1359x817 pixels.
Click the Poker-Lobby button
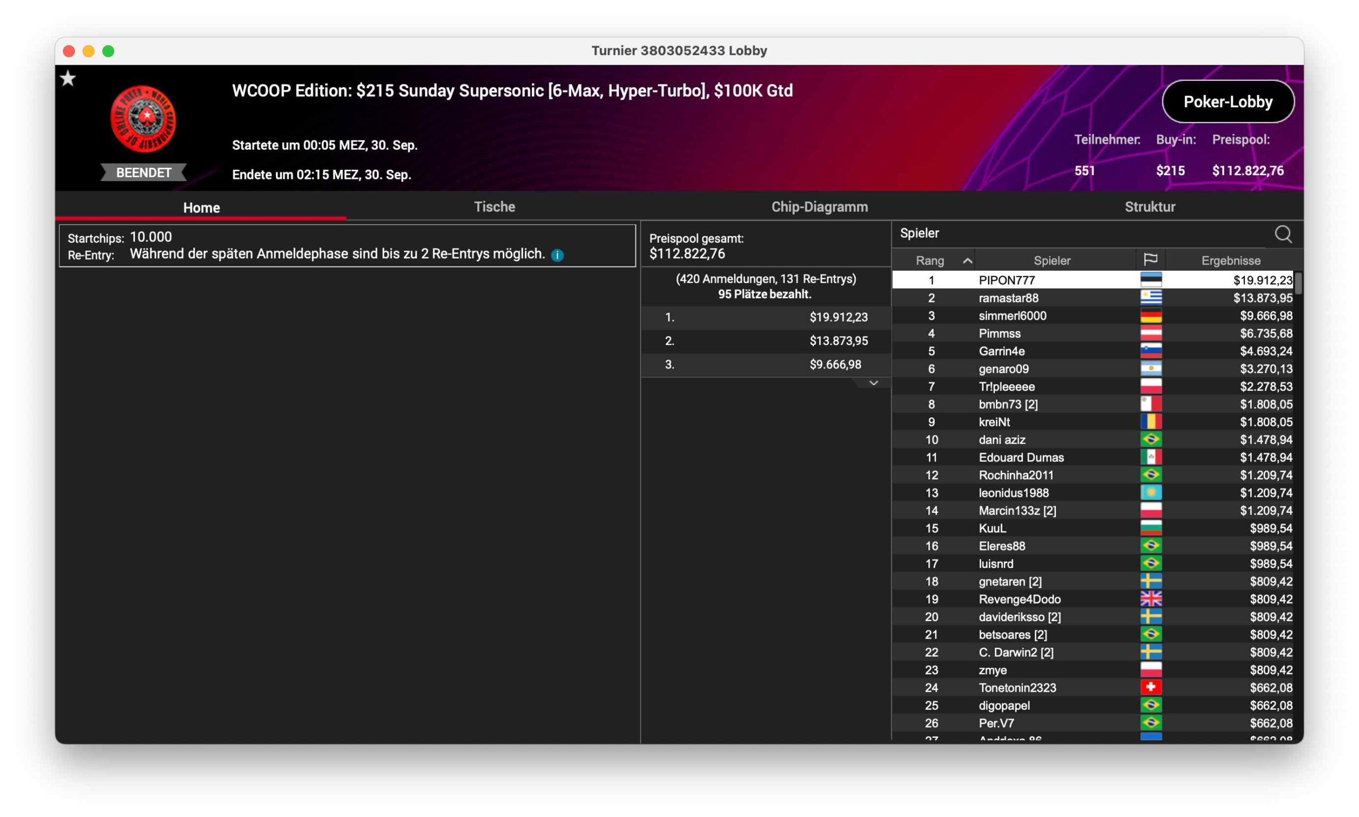click(1227, 102)
